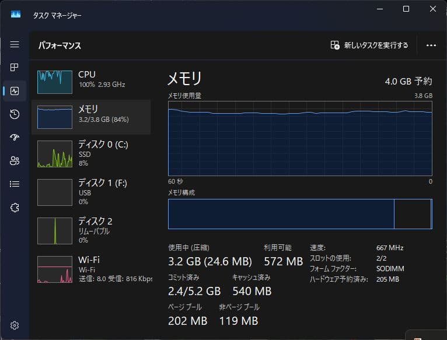The image size is (447, 340).
Task: Click the 4.0 GB 予約 label
Action: pyautogui.click(x=408, y=81)
